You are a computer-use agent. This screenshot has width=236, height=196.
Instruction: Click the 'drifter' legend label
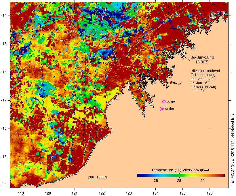[x=170, y=109]
